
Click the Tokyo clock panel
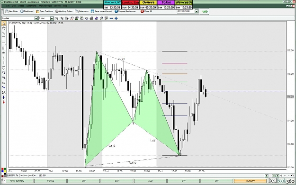pyautogui.click(x=166, y=5)
